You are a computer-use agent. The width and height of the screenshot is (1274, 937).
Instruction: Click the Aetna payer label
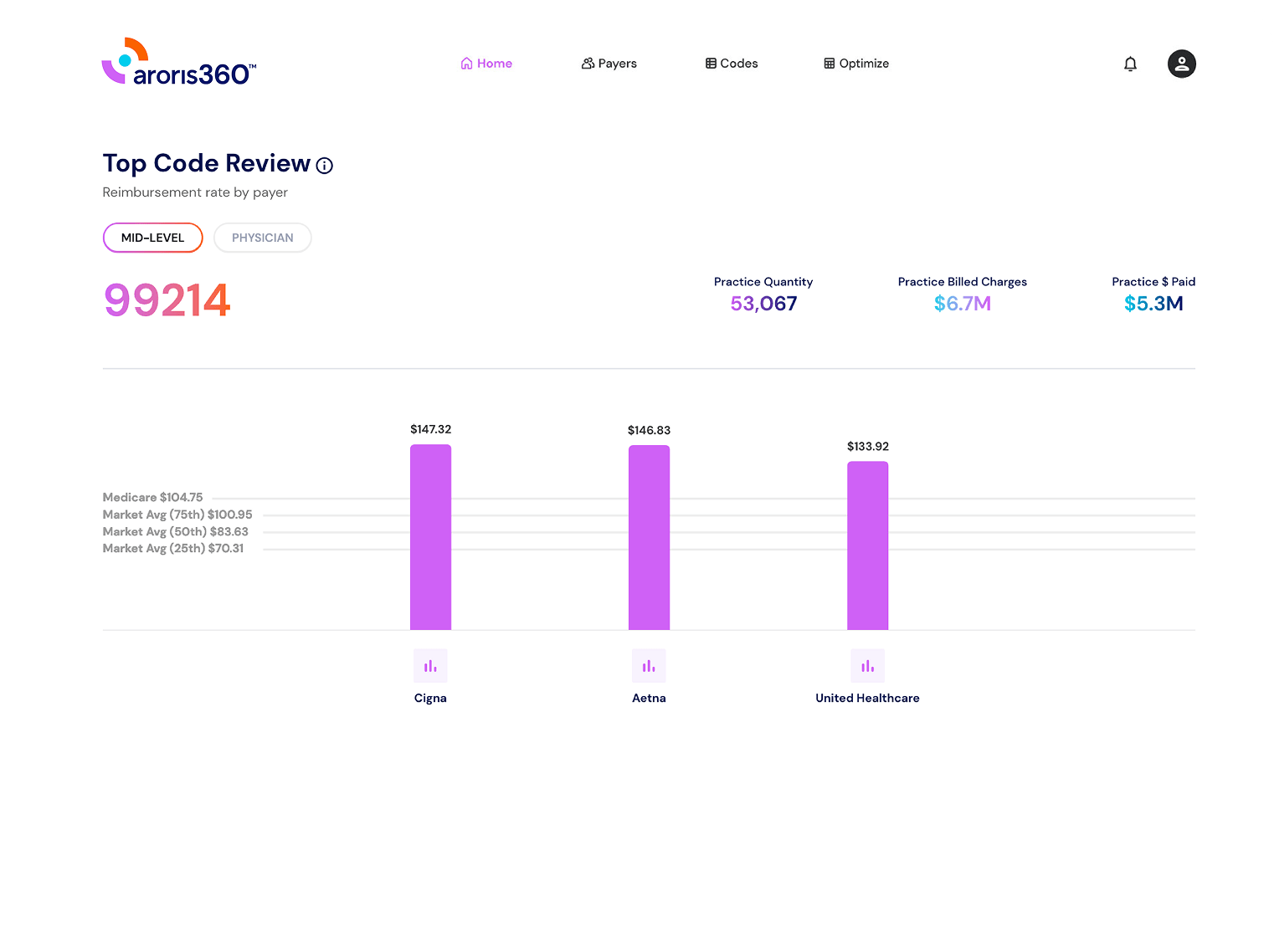[x=649, y=698]
